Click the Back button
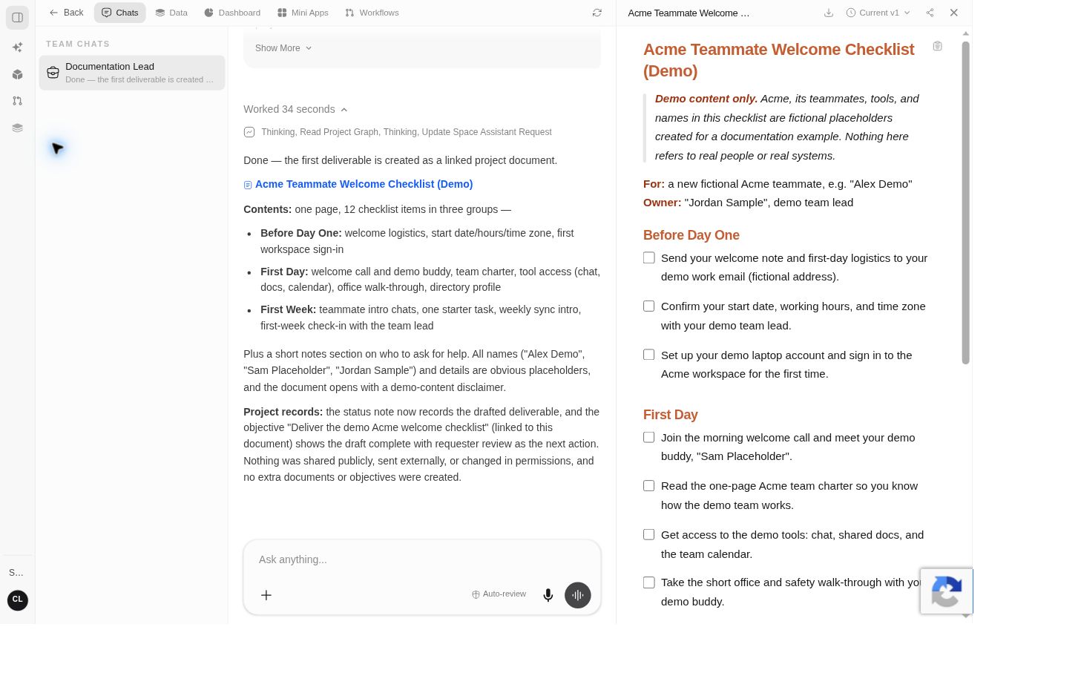1081x693 pixels. pos(66,13)
